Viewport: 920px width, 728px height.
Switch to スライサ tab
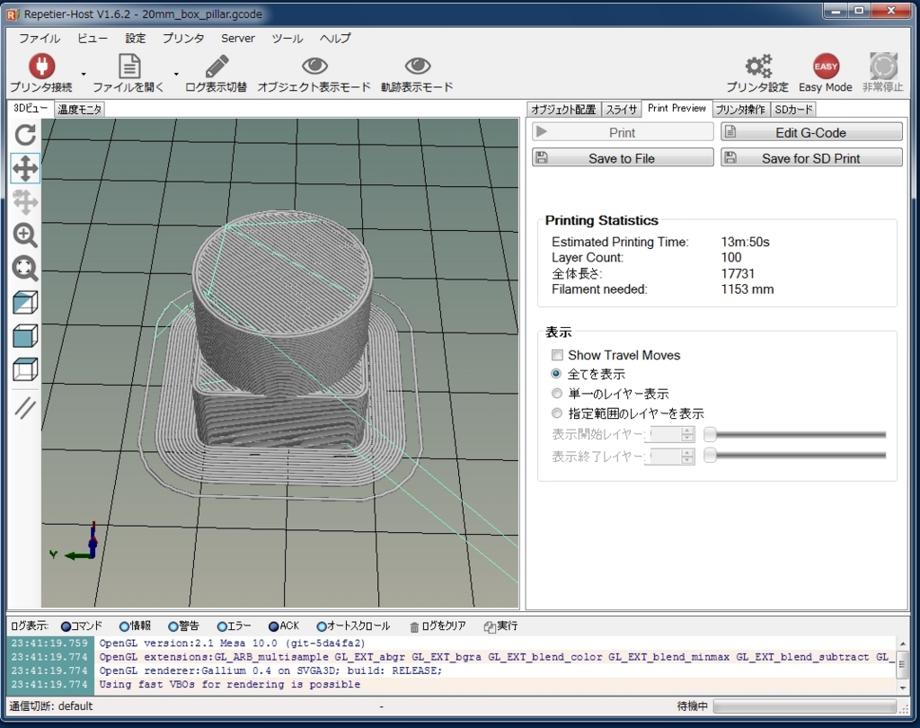[622, 110]
